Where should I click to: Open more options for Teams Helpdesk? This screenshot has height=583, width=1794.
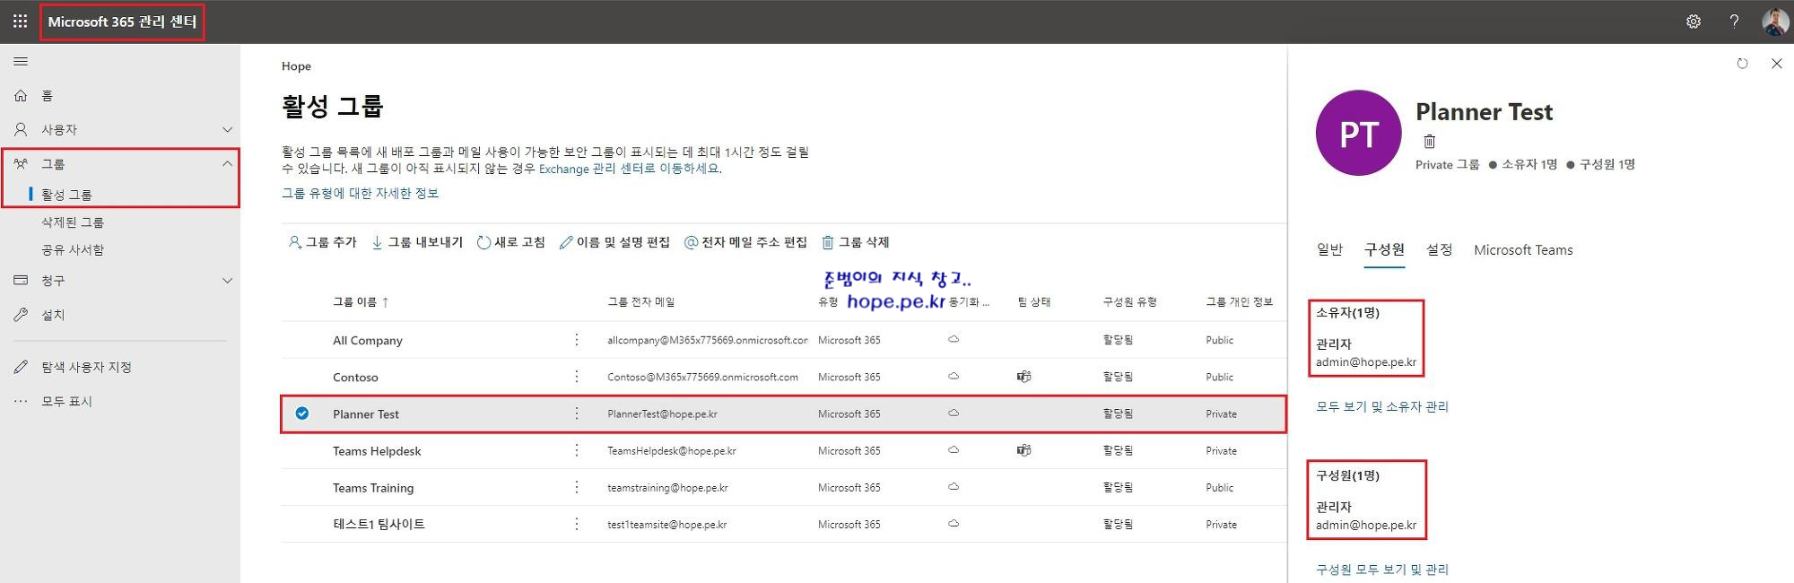coord(576,450)
